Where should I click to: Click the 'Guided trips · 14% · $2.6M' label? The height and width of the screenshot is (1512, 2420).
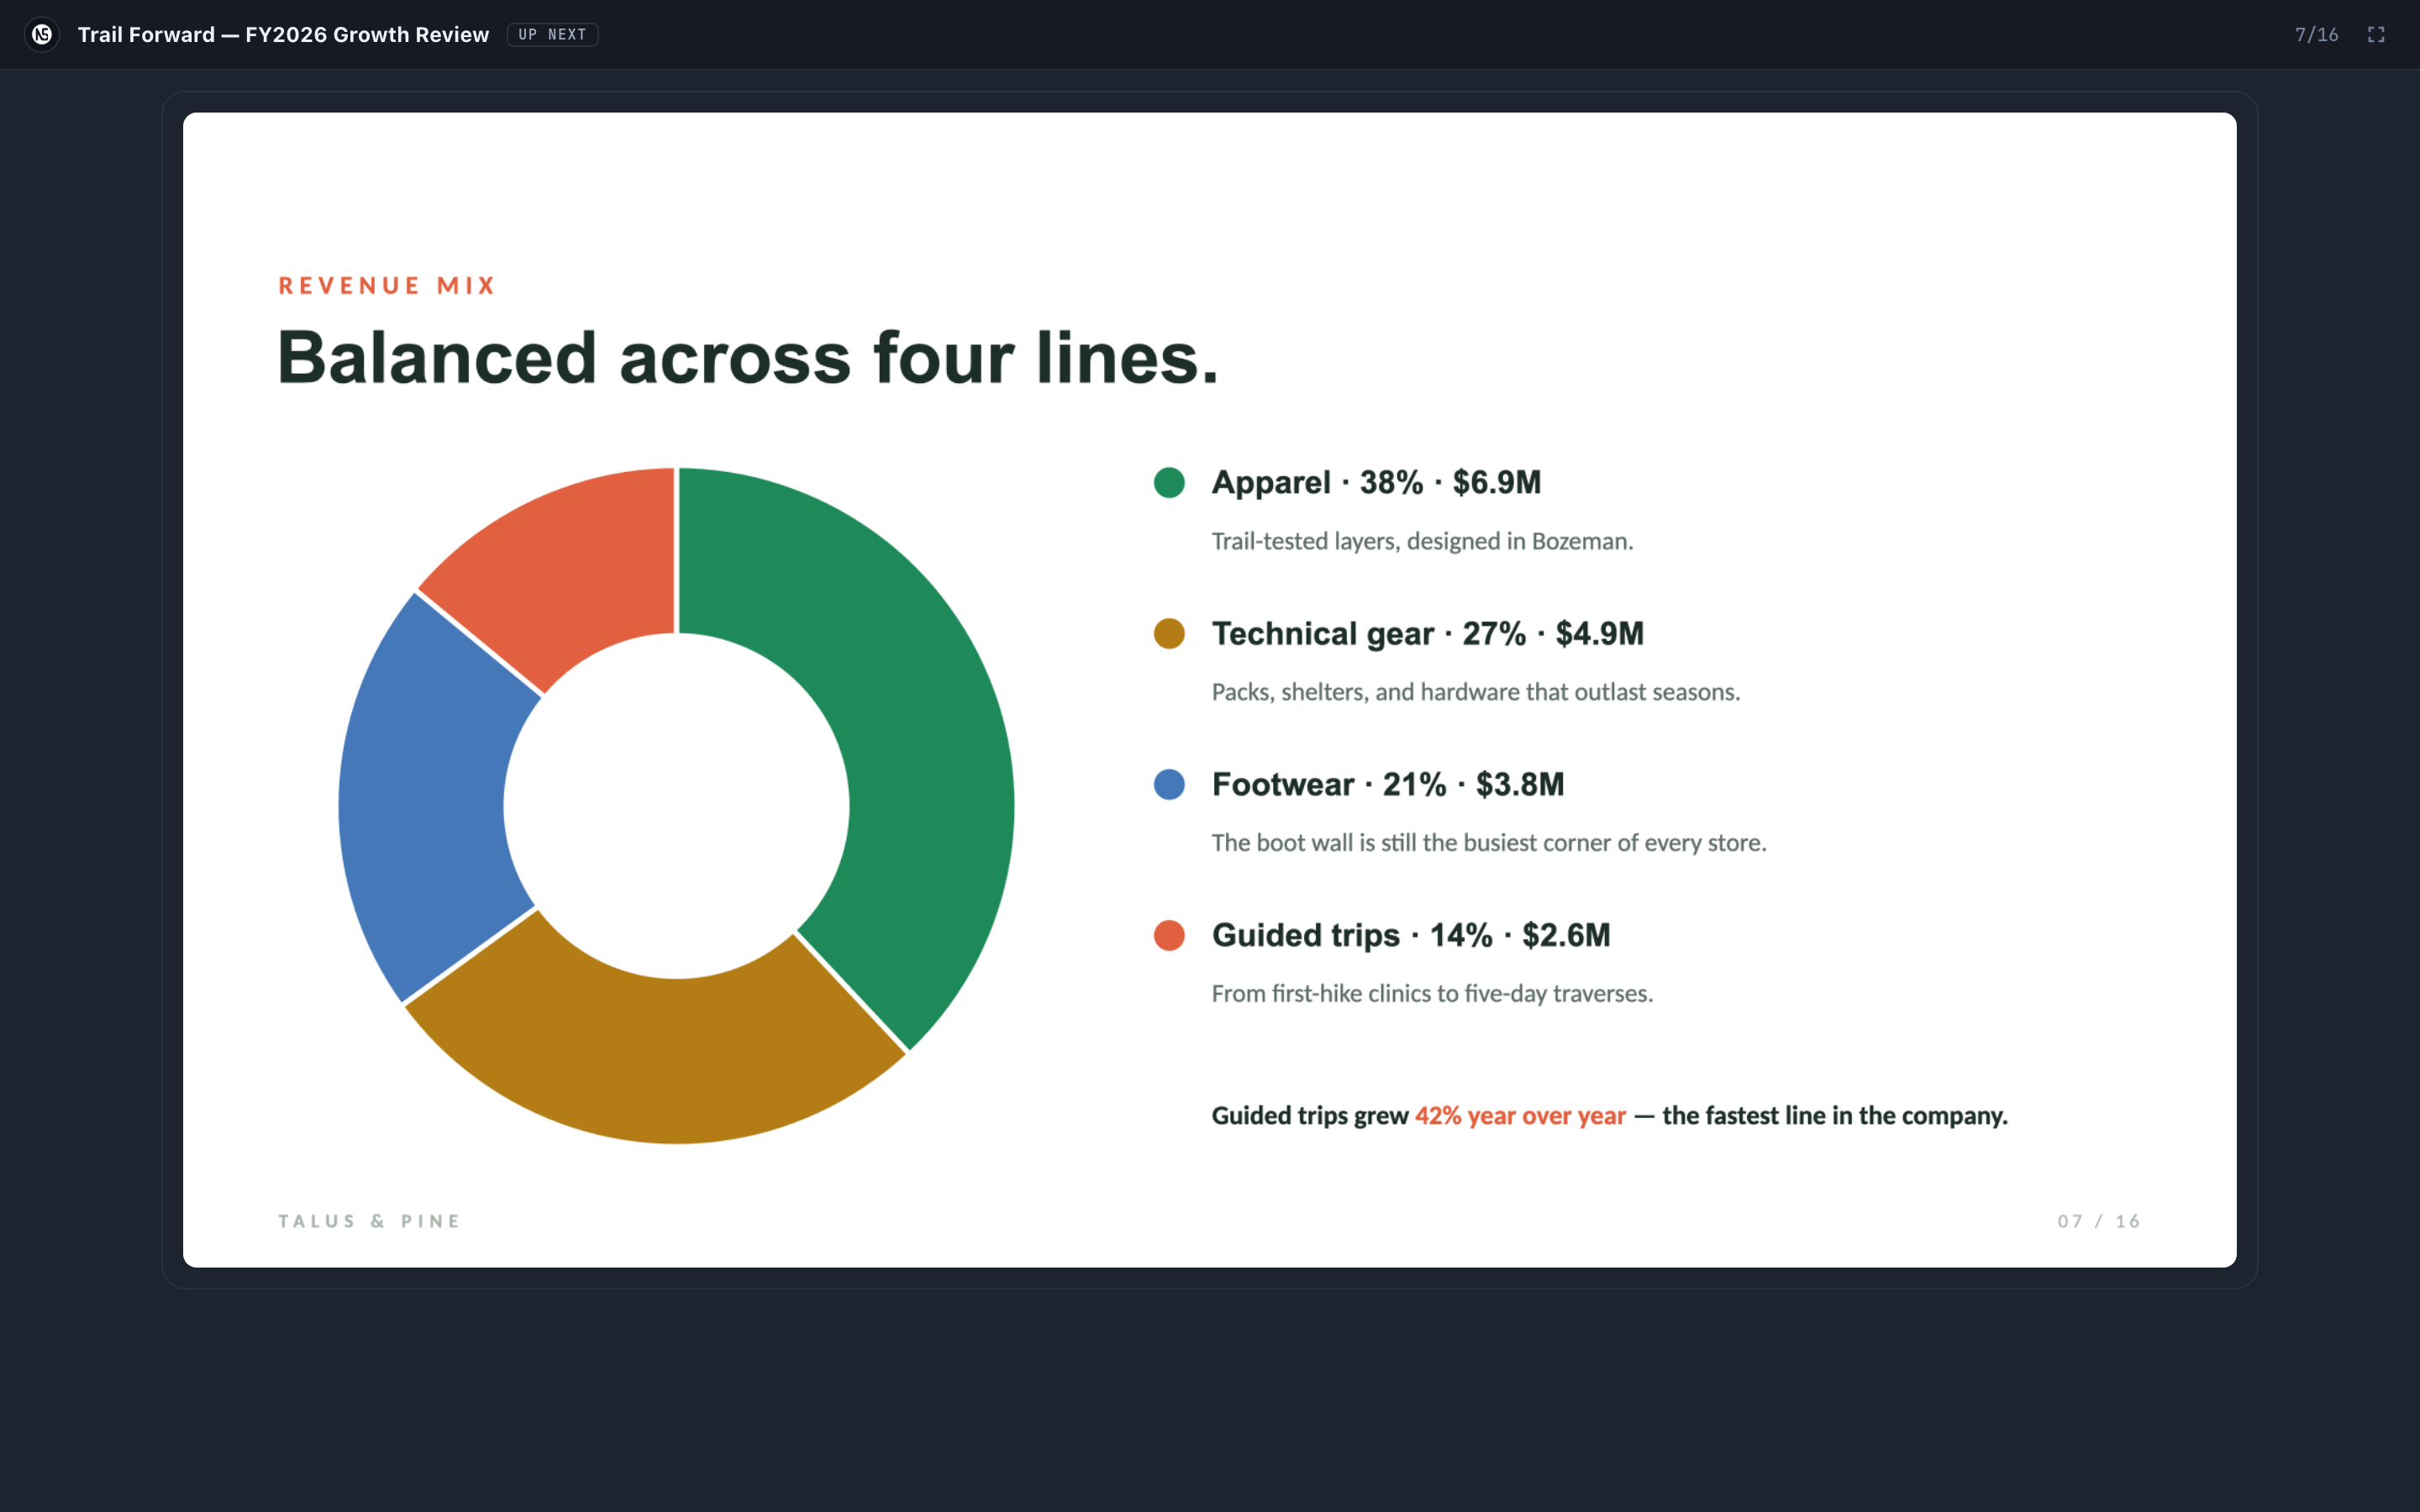pos(1411,936)
